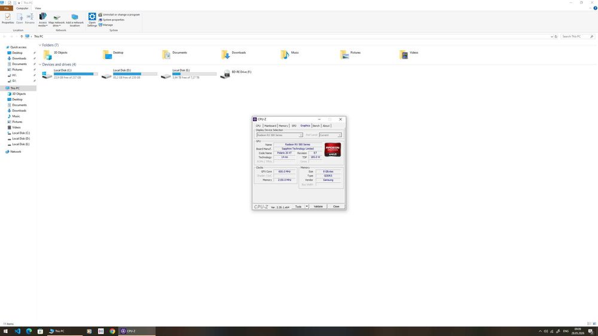
Task: Select the Videos folder under Folders
Action: (x=409, y=55)
